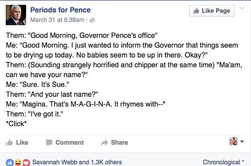Click the Share text label

119,142
